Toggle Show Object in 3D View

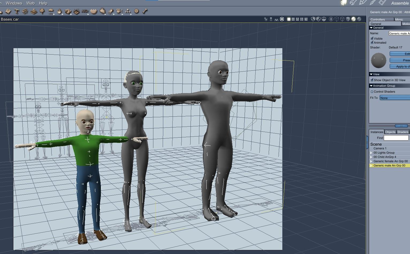pos(372,80)
